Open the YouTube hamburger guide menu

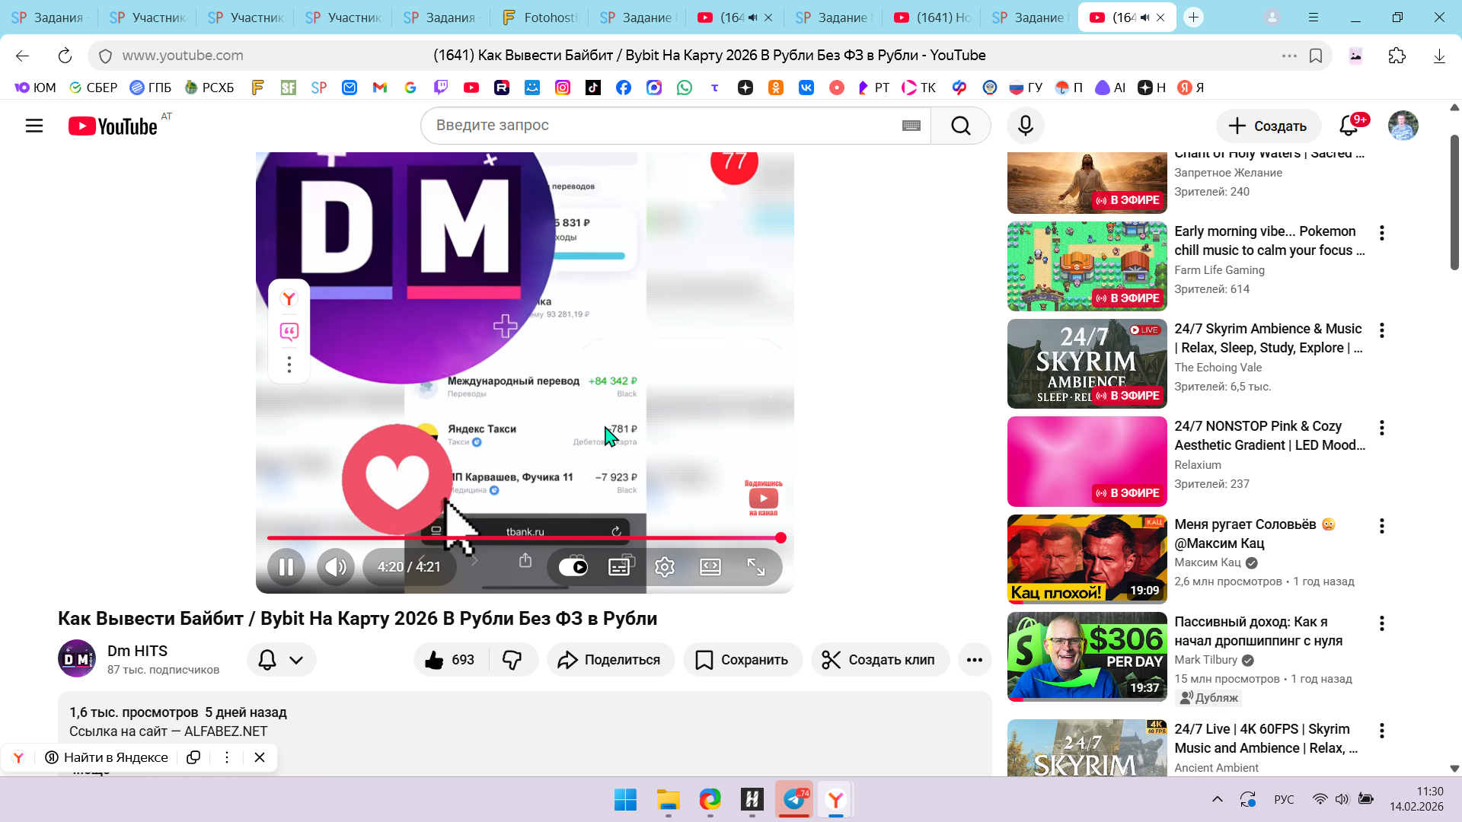tap(34, 126)
